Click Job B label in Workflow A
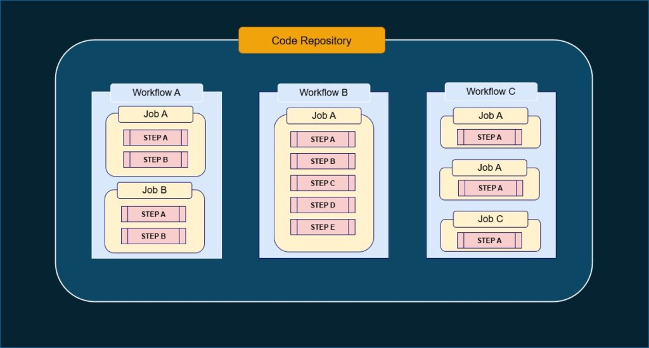 coord(155,190)
